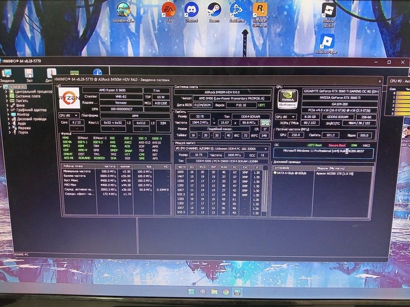The width and height of the screenshot is (410, 307).
Task: Open the Roblox Player desktop shortcut
Action: (327, 44)
